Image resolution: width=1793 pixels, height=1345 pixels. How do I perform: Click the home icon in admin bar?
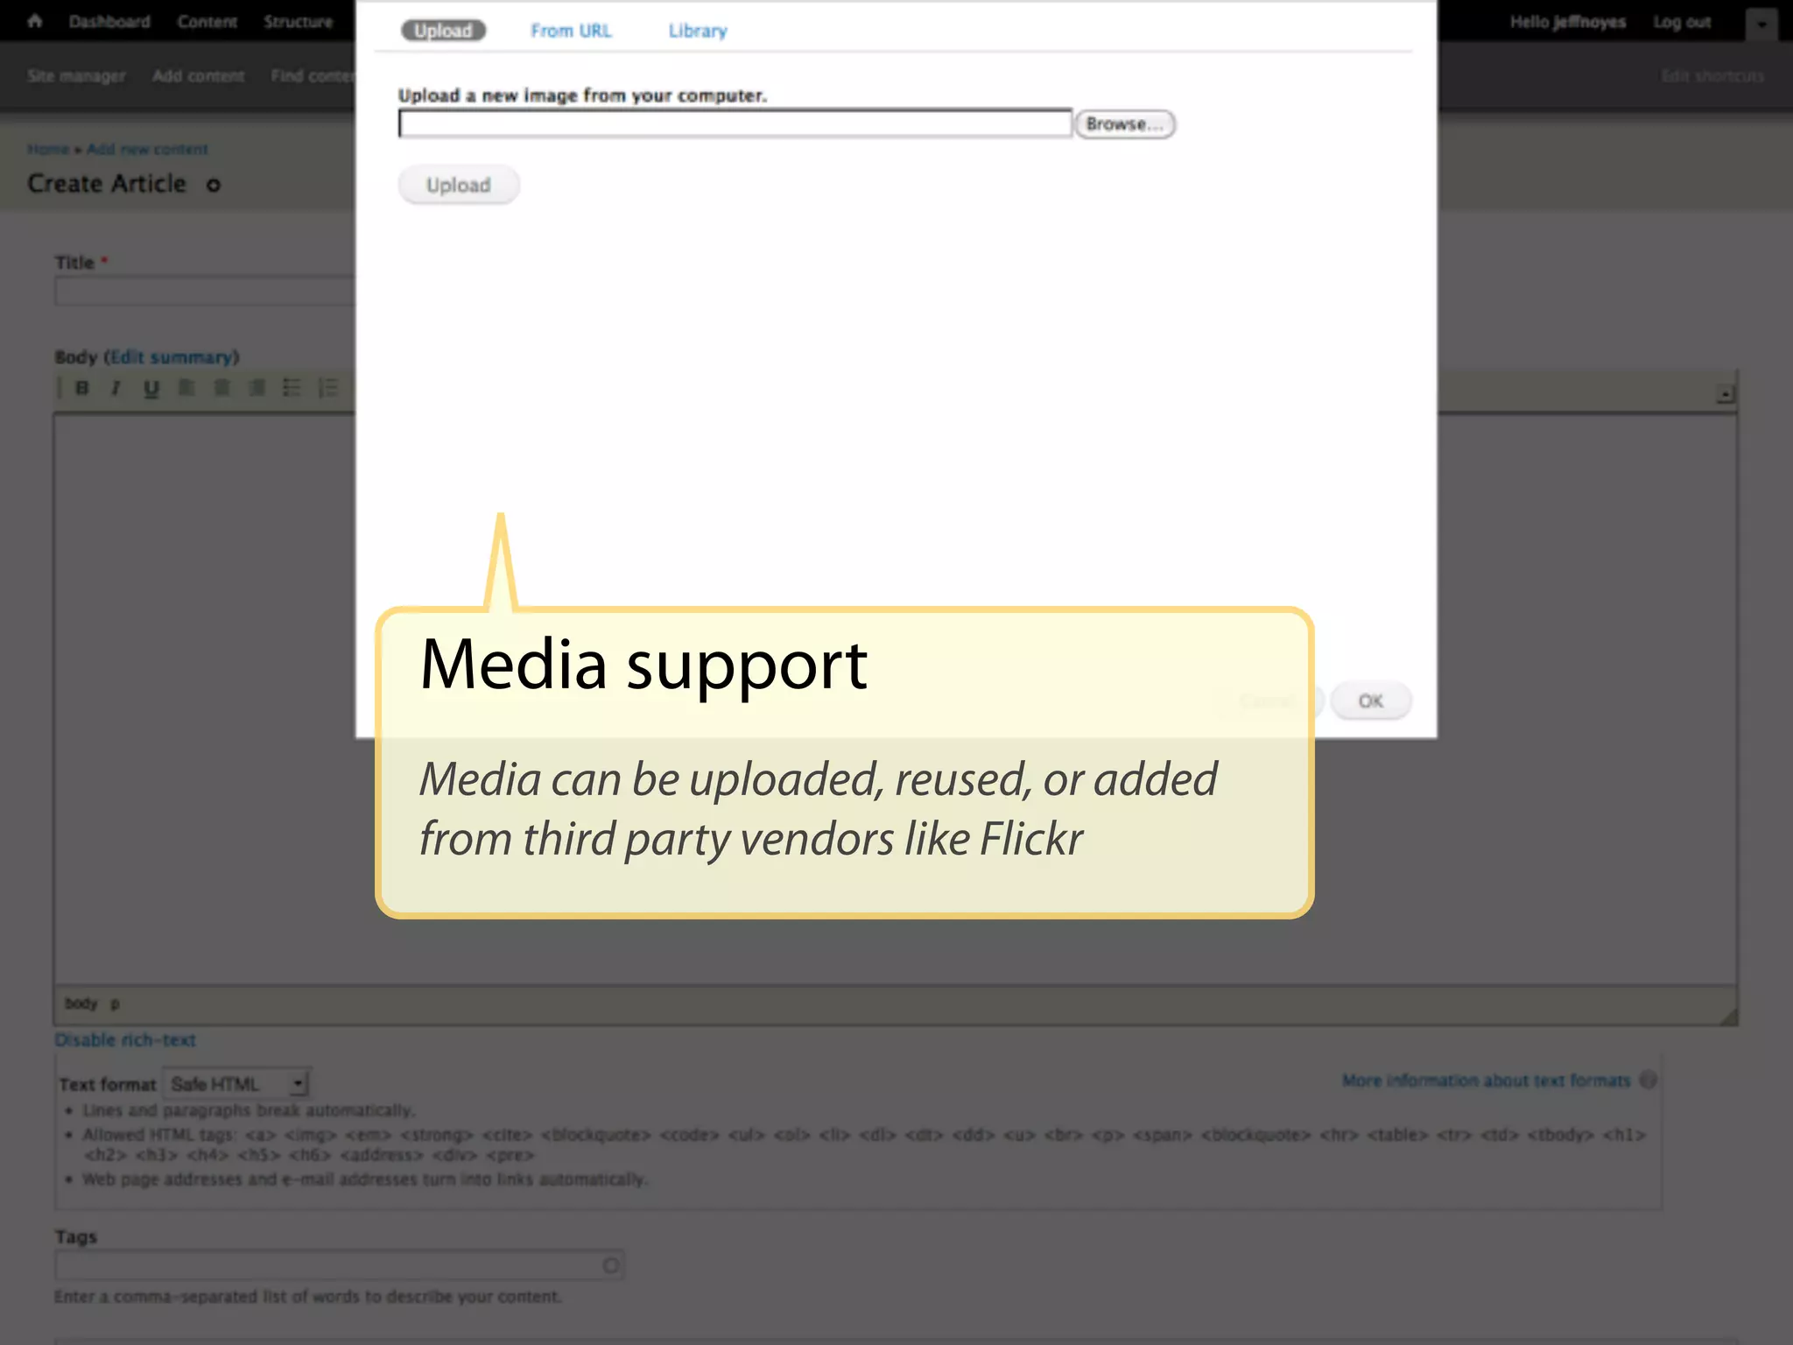[35, 21]
